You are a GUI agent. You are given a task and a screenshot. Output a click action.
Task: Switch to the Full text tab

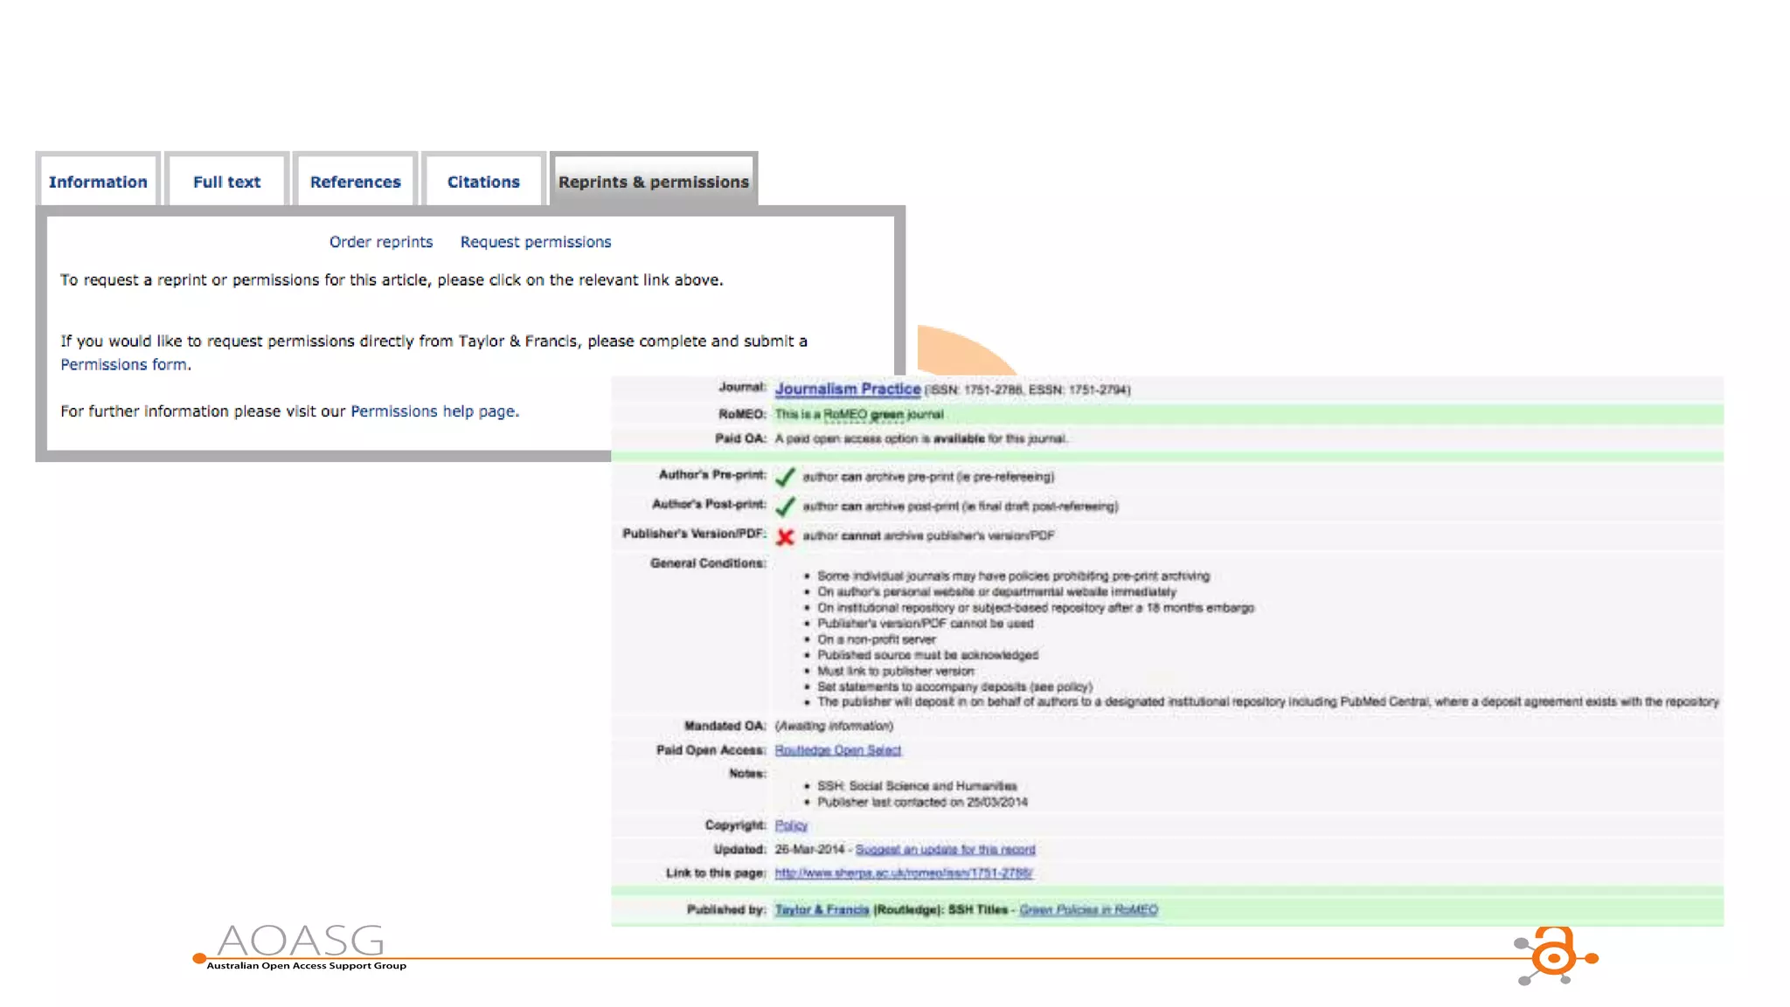pos(226,182)
